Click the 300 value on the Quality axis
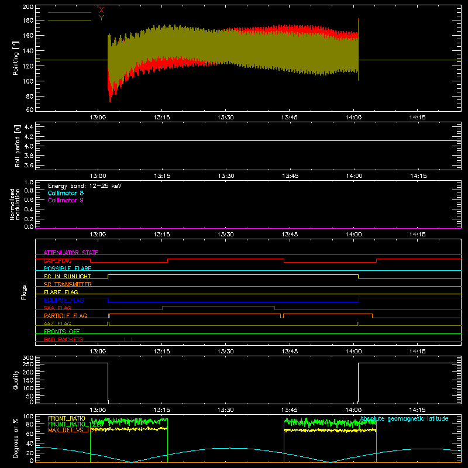468x468 pixels. tap(28, 358)
